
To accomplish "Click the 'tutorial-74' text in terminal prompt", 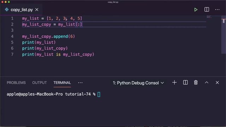I will 78,94.
